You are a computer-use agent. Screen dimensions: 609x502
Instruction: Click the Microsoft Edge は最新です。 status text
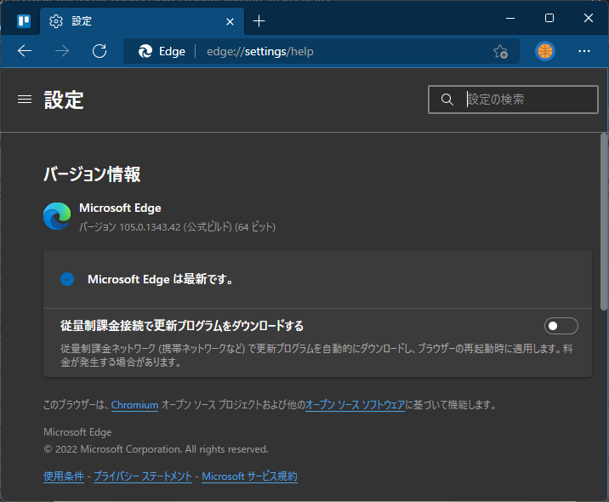click(160, 279)
